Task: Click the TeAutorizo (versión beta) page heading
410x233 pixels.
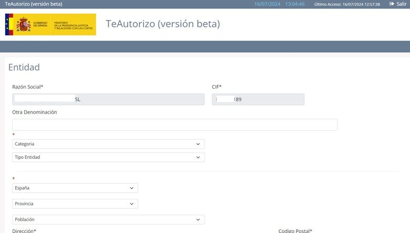Action: [x=162, y=24]
